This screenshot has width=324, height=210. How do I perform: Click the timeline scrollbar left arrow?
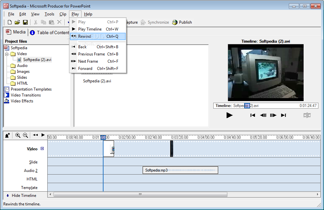click(x=50, y=195)
